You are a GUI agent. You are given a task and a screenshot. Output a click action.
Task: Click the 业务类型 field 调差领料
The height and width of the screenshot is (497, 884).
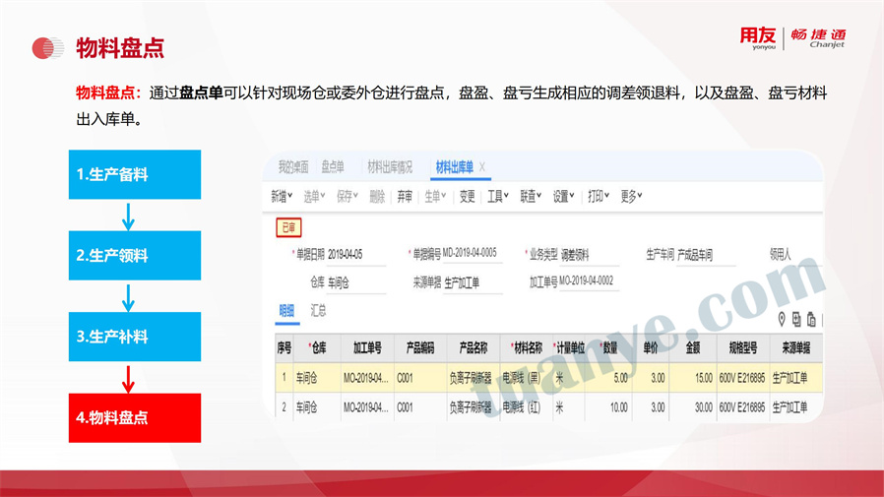590,255
